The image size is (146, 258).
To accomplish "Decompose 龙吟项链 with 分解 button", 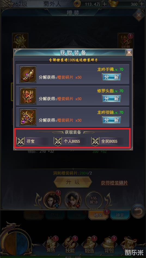I will [111, 120].
